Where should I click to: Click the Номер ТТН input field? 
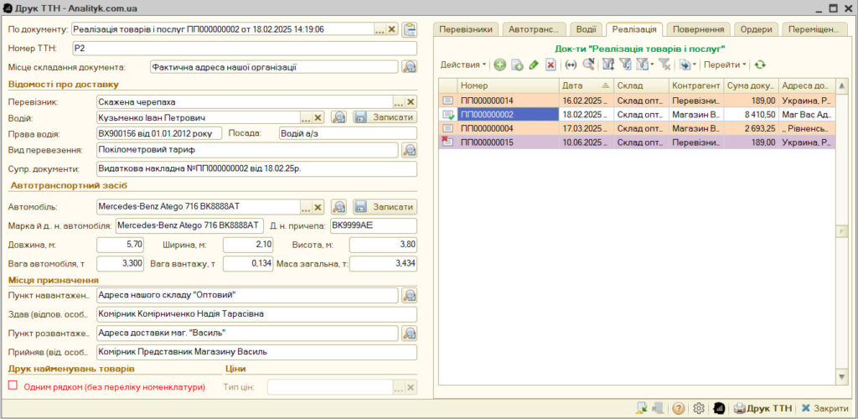pyautogui.click(x=244, y=48)
